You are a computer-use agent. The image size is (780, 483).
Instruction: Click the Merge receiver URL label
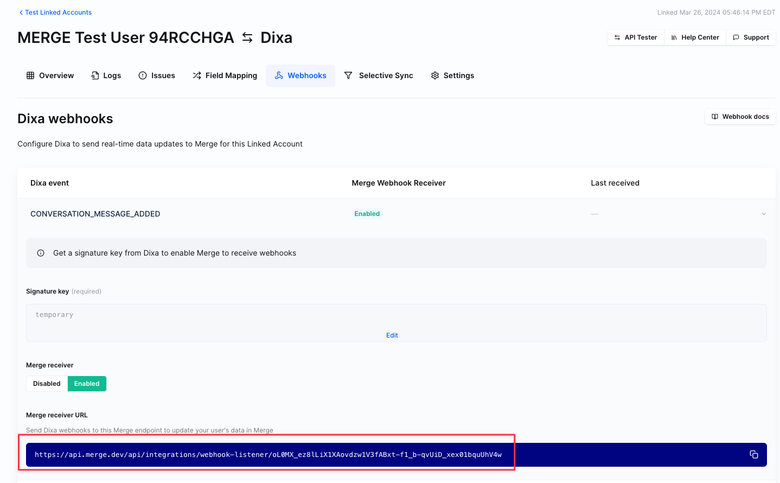[57, 415]
